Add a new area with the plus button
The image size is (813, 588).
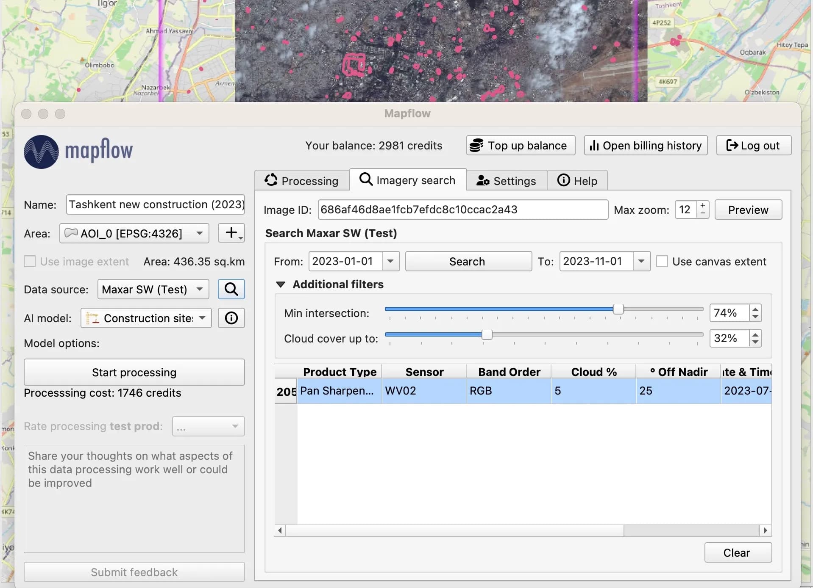[x=231, y=233]
